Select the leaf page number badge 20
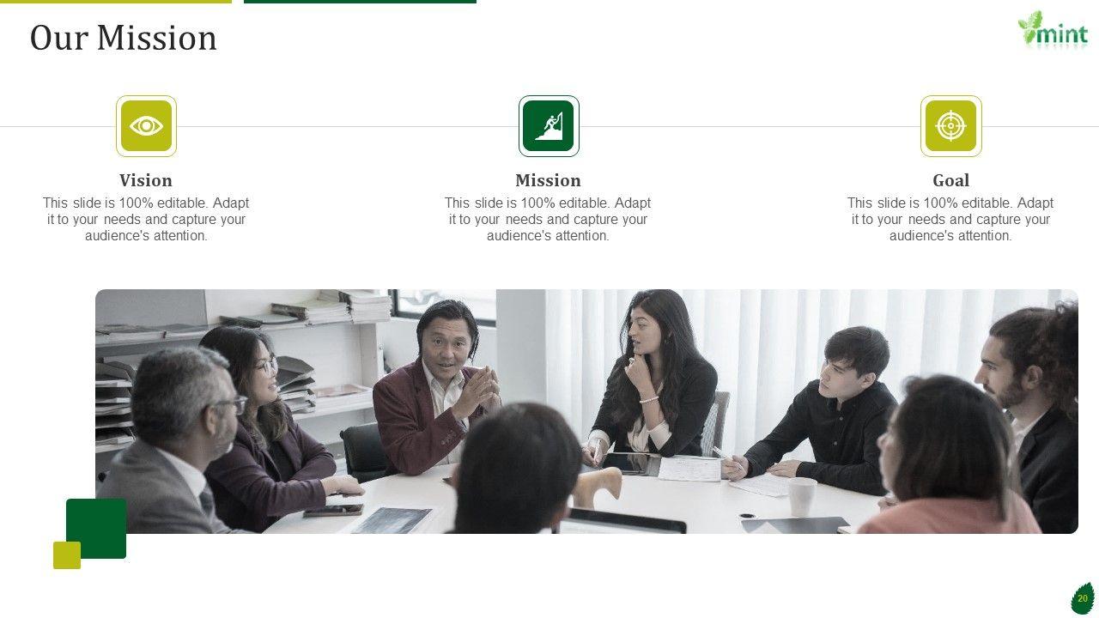Image resolution: width=1099 pixels, height=618 pixels. click(1083, 598)
